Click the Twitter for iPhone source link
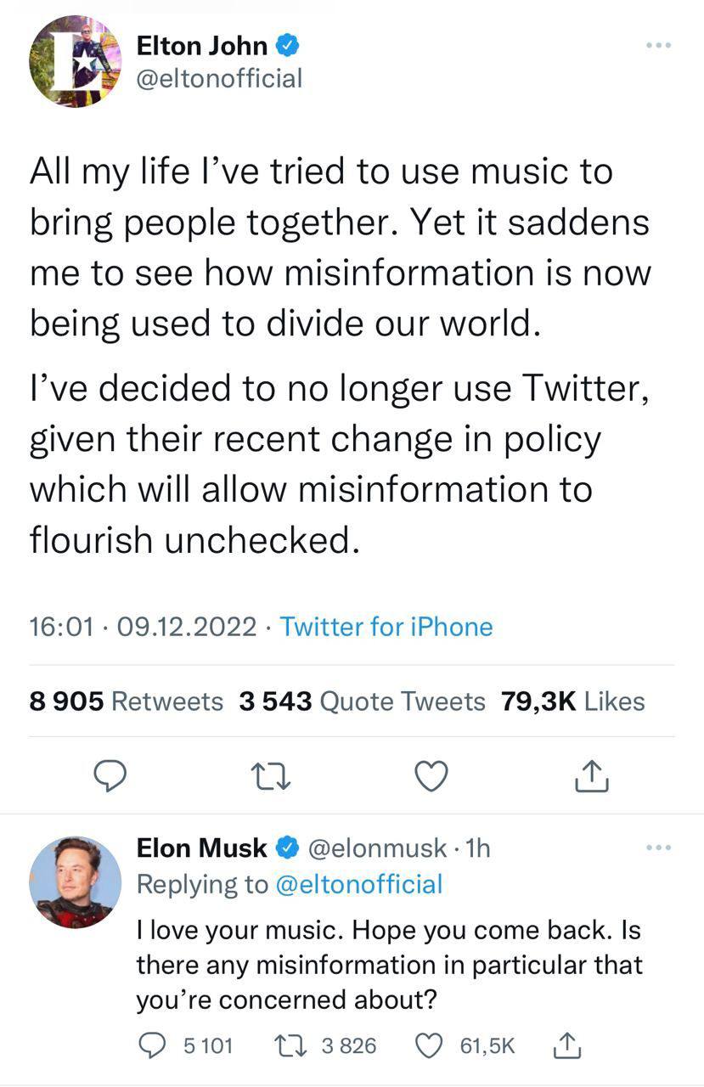This screenshot has height=1087, width=704. (386, 627)
